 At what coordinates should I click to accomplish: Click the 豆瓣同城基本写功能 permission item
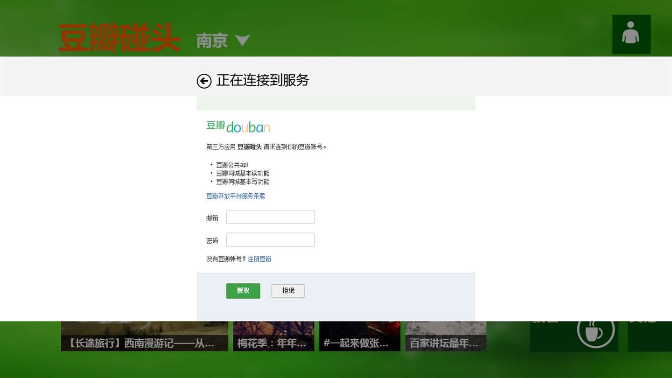pos(243,182)
